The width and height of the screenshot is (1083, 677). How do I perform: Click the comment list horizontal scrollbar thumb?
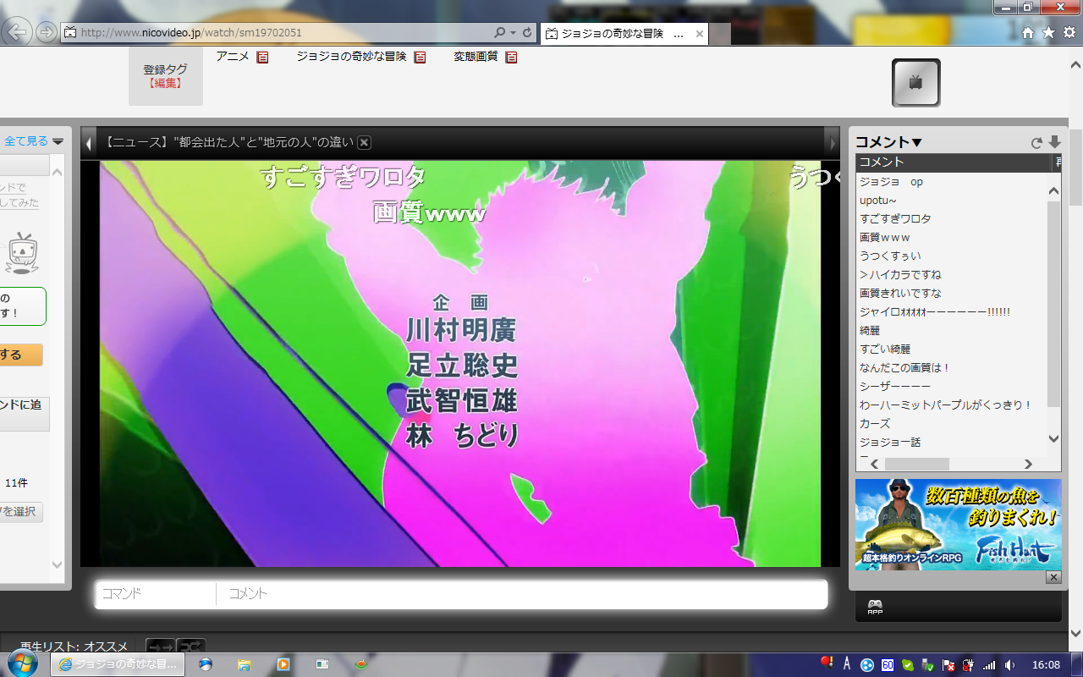pyautogui.click(x=917, y=464)
